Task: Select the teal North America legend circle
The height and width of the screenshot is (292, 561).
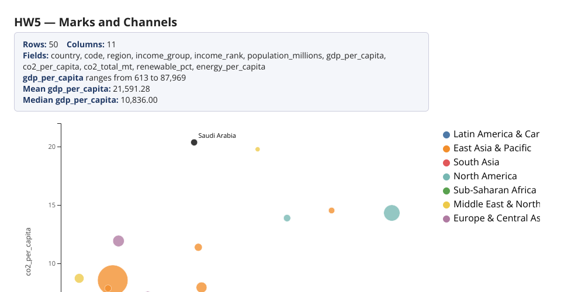Action: (x=446, y=177)
